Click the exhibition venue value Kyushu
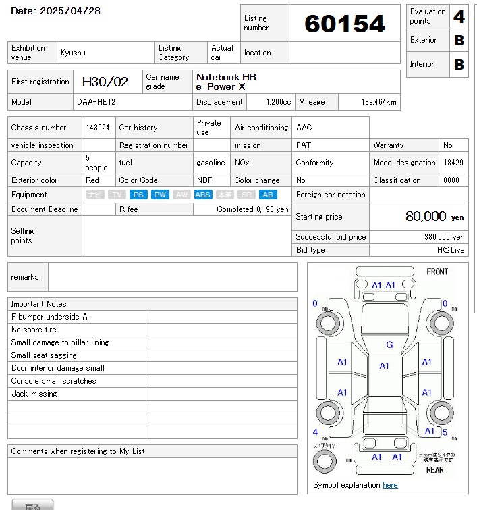The height and width of the screenshot is (510, 477). pos(73,53)
